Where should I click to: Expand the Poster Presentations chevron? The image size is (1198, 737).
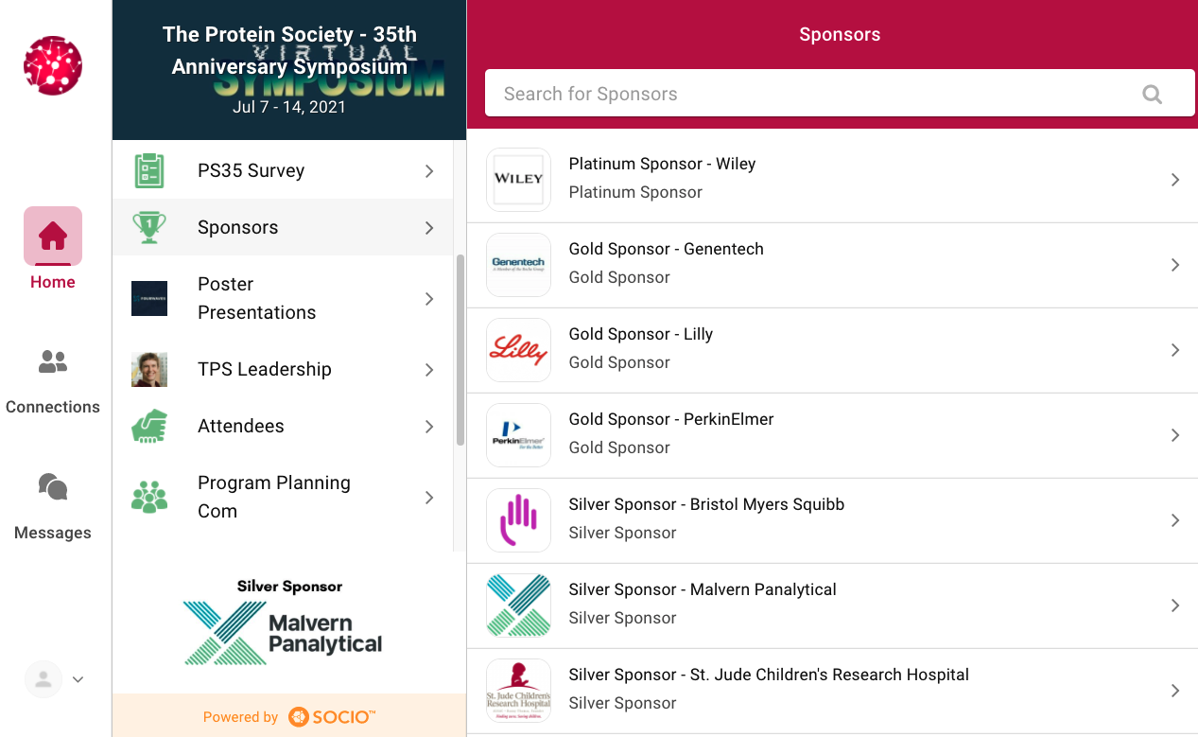(x=429, y=299)
